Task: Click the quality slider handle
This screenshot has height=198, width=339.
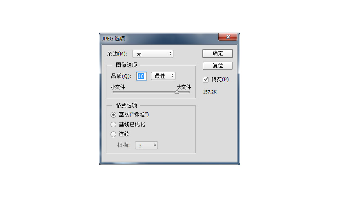Action: point(177,92)
